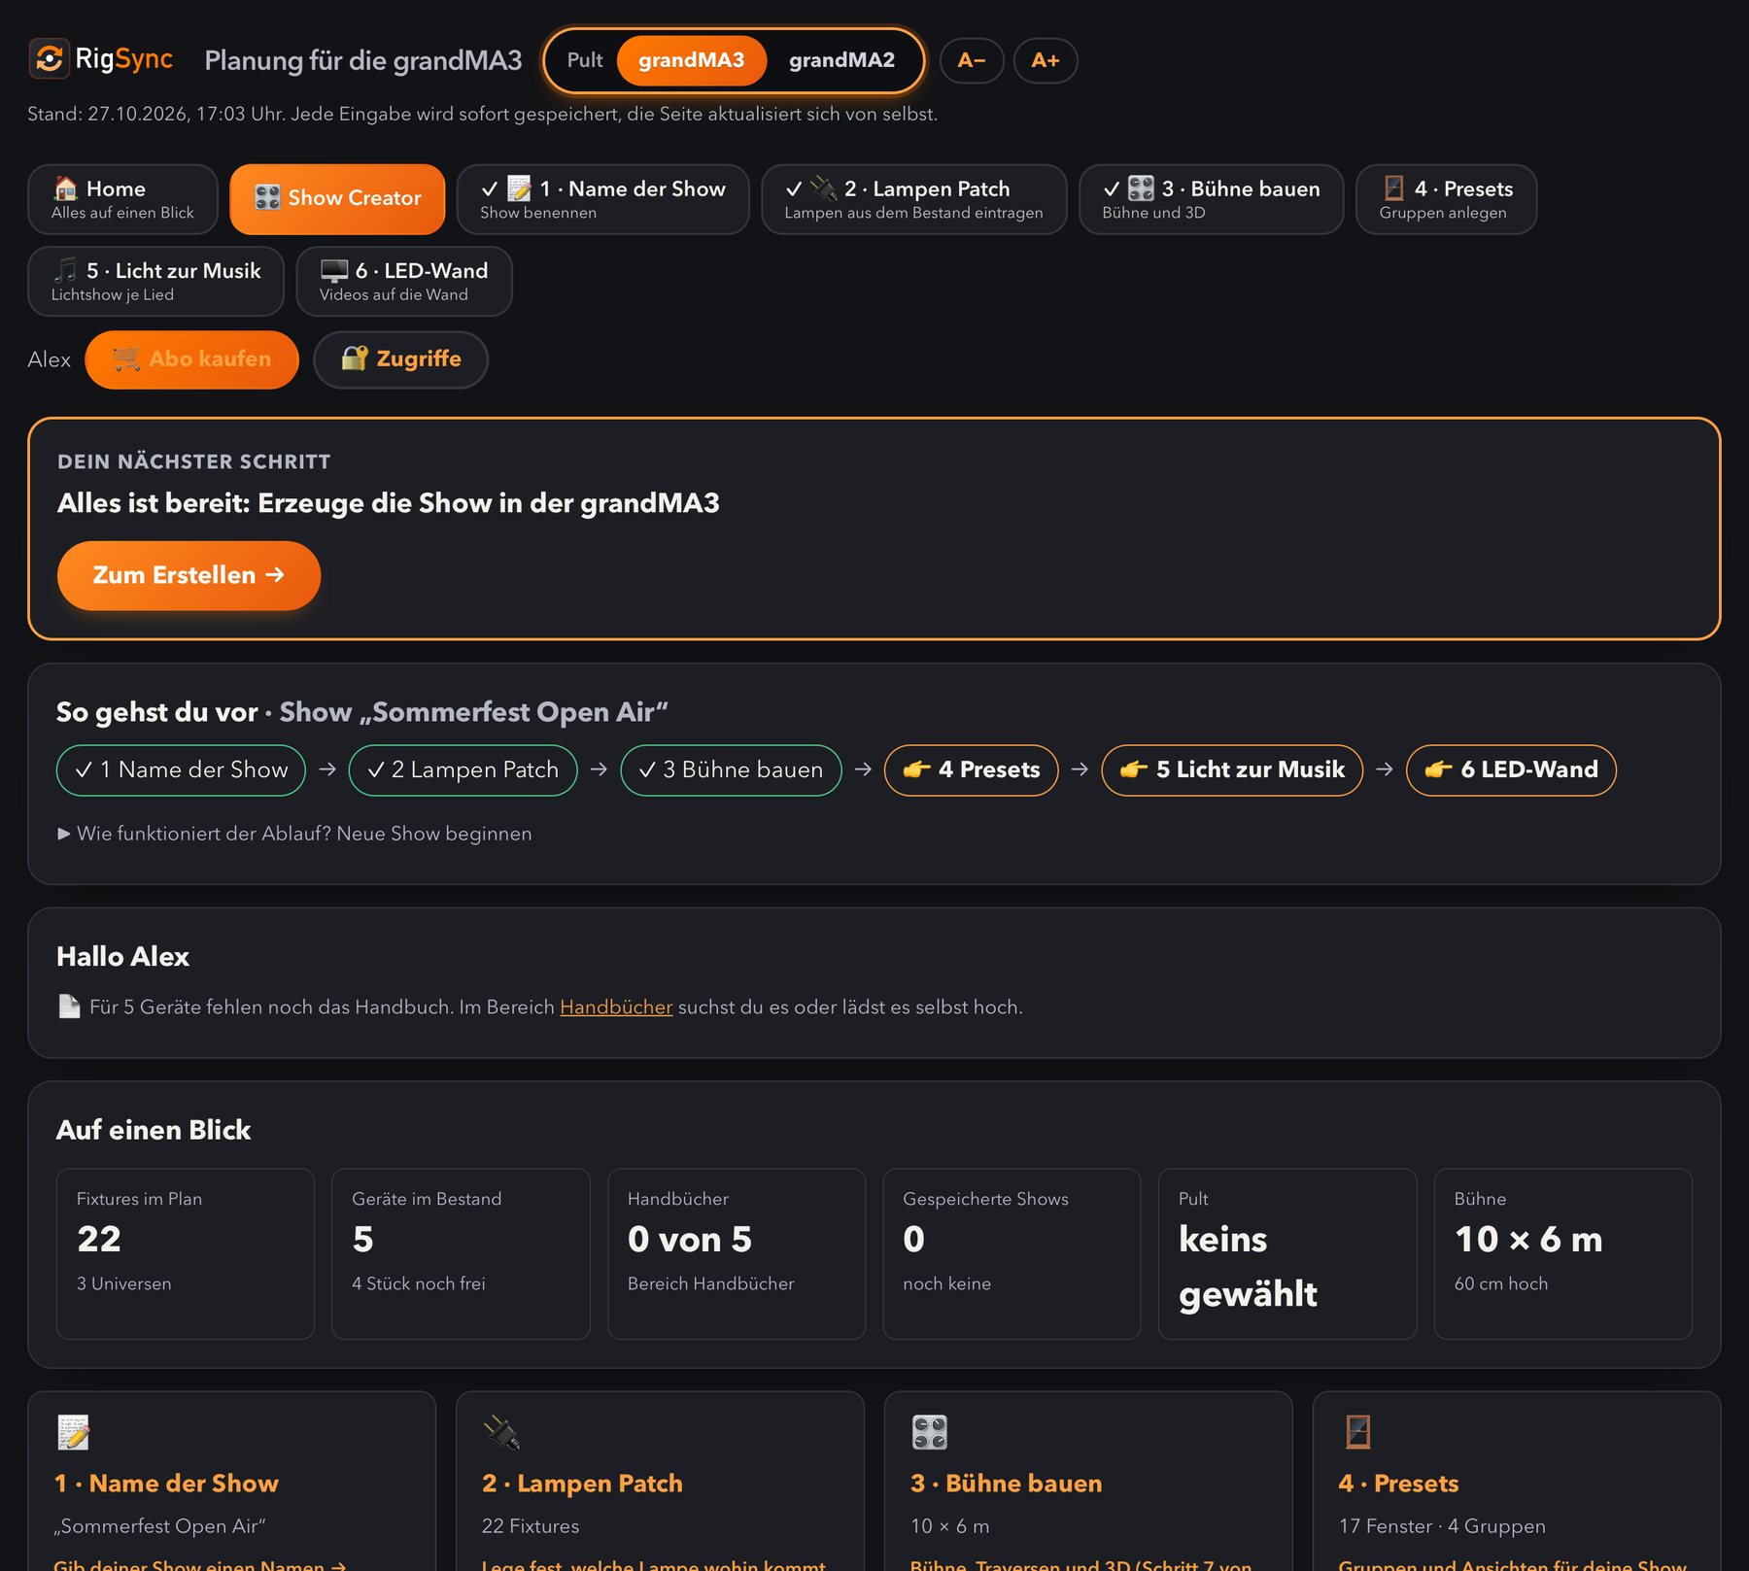The width and height of the screenshot is (1749, 1571).
Task: Open Zugriffe access settings
Action: pos(400,359)
